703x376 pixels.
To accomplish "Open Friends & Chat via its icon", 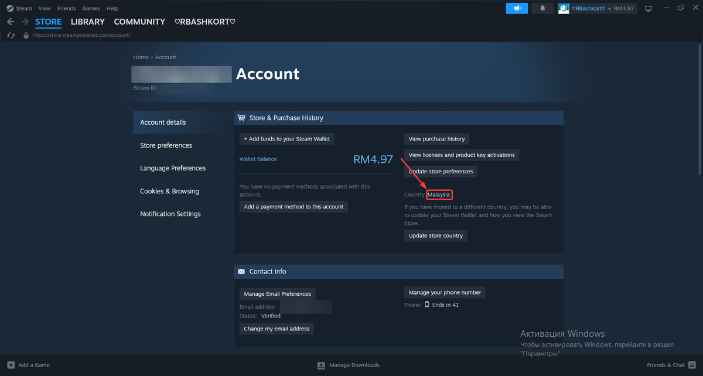I will click(x=692, y=365).
